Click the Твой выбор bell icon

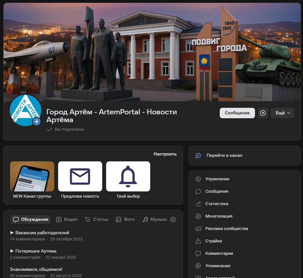(x=128, y=176)
